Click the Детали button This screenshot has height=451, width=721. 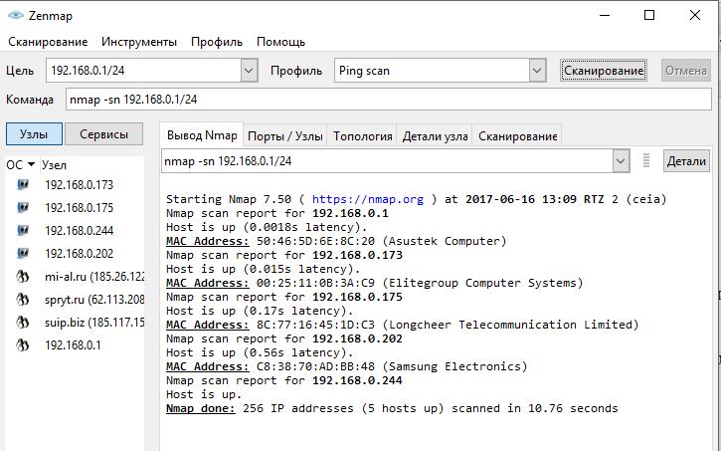(686, 160)
